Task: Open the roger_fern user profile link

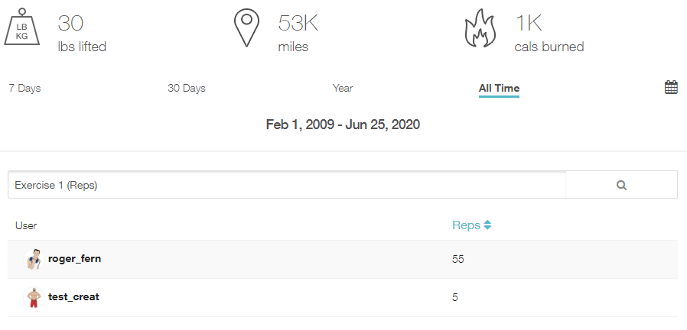Action: 74,259
